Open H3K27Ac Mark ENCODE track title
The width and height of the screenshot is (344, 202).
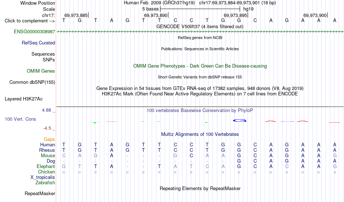pos(200,94)
